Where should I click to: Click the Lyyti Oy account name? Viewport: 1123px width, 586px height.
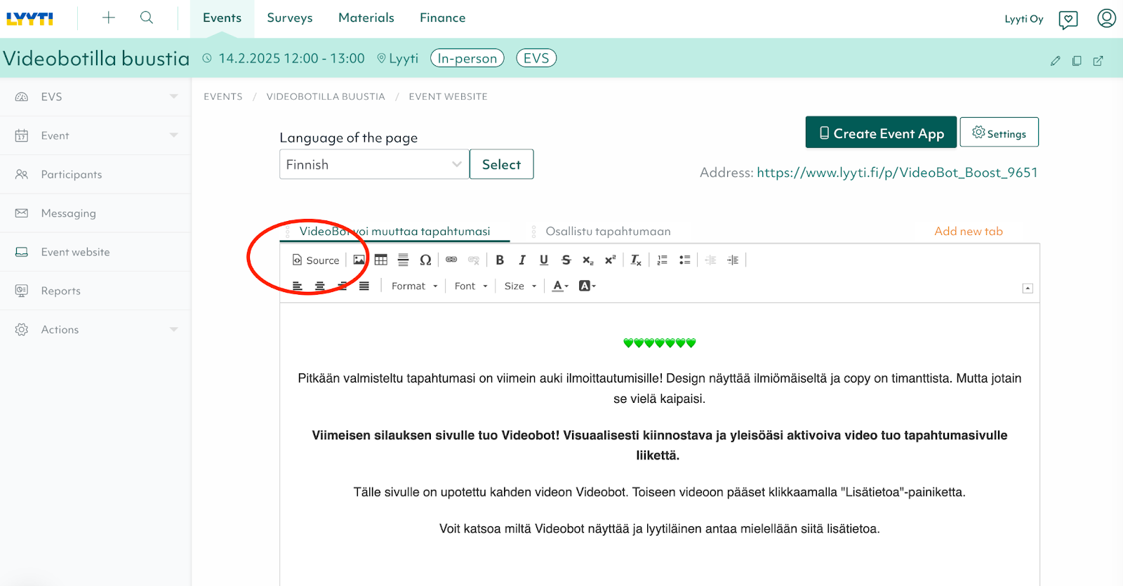point(1024,19)
